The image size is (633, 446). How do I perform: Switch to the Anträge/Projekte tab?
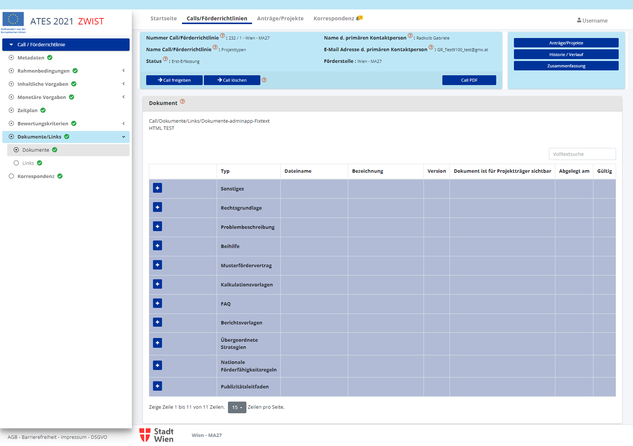tap(280, 18)
